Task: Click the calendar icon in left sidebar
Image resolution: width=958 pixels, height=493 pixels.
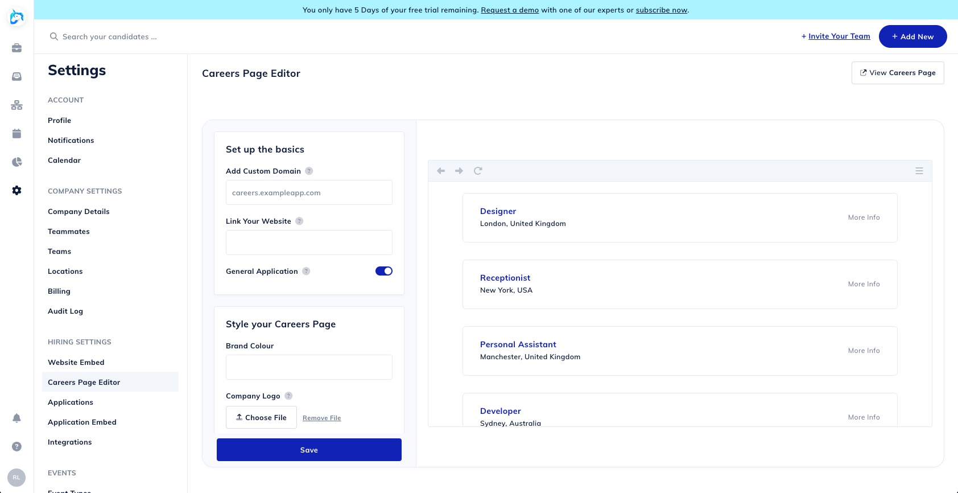Action: 16,134
